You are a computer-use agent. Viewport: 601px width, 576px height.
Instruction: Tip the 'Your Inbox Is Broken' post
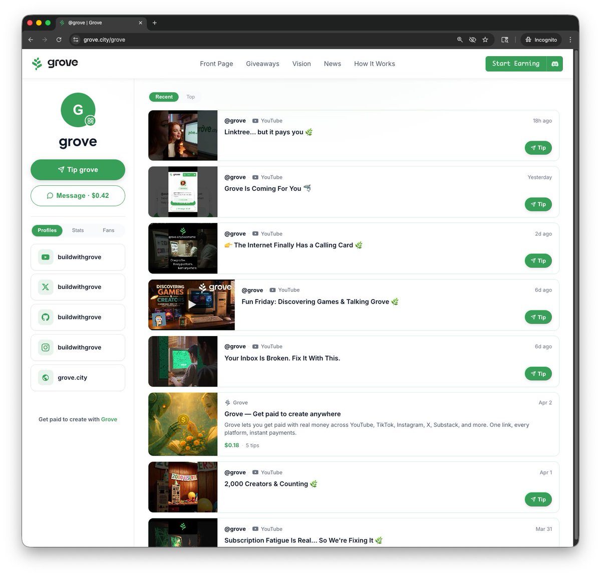538,374
